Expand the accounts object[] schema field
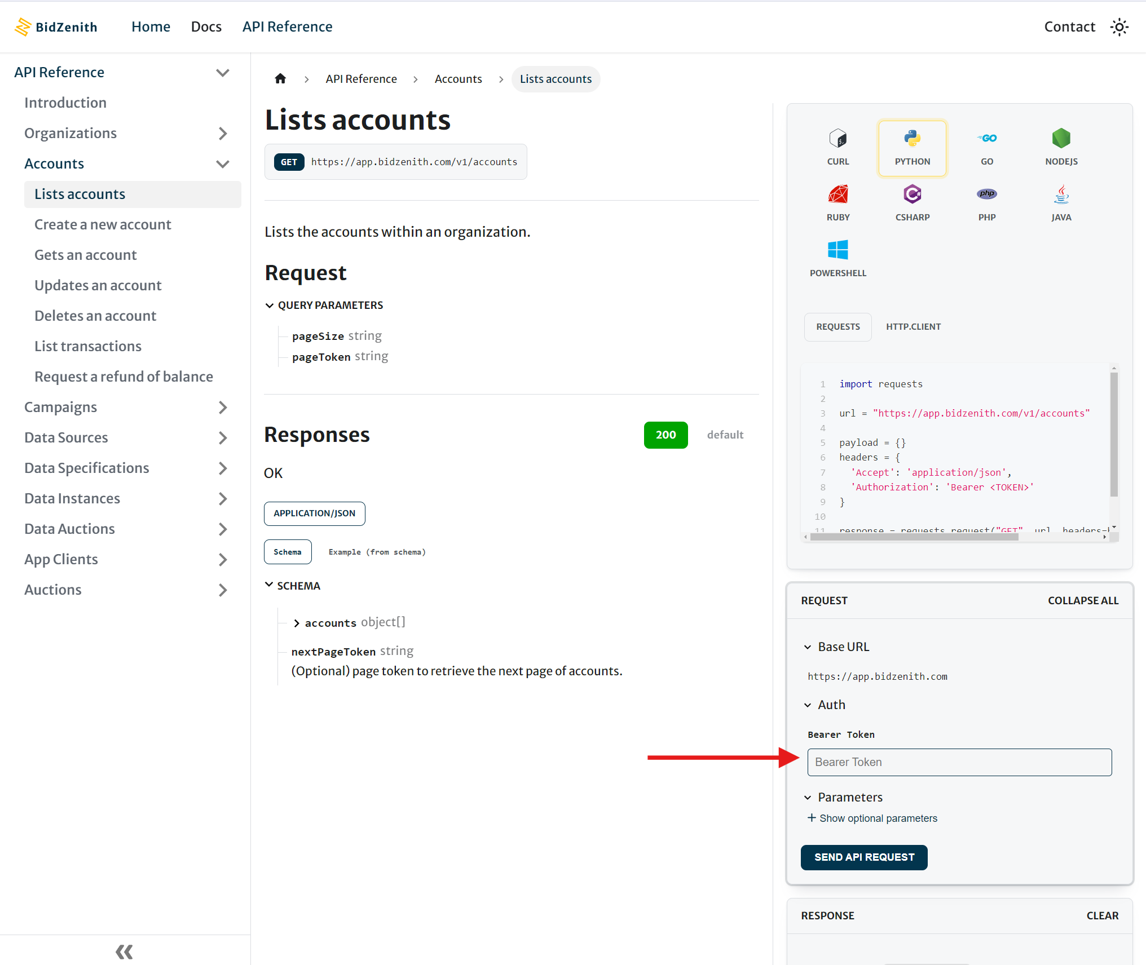Image resolution: width=1146 pixels, height=965 pixels. 297,623
